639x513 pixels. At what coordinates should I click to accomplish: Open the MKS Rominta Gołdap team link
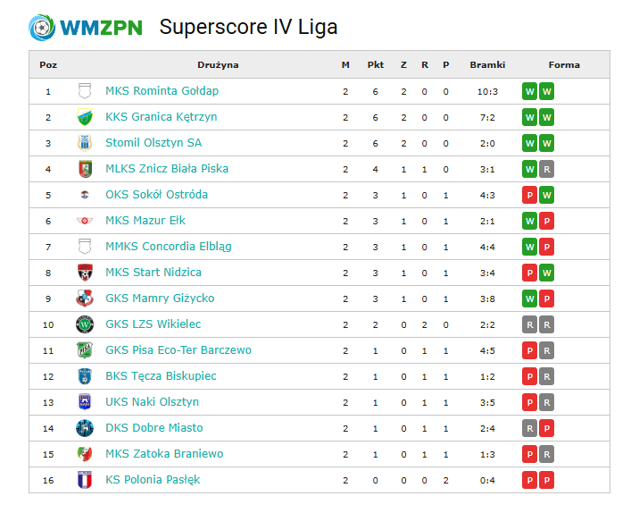pos(162,90)
